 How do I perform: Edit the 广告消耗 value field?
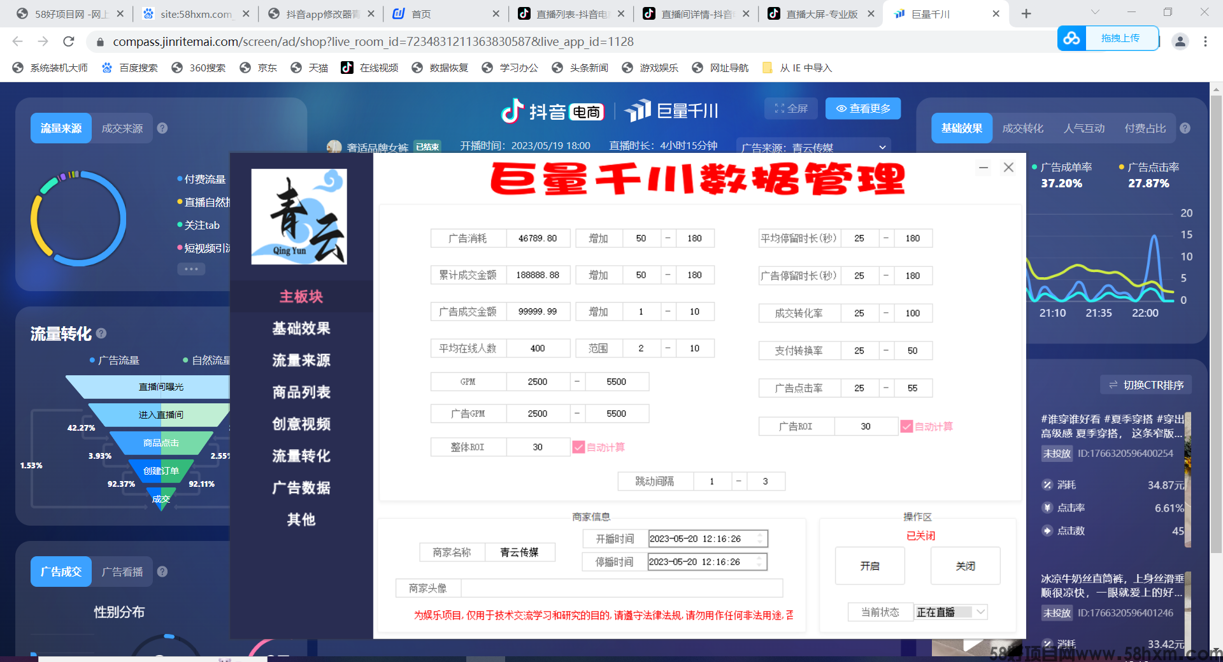[538, 238]
